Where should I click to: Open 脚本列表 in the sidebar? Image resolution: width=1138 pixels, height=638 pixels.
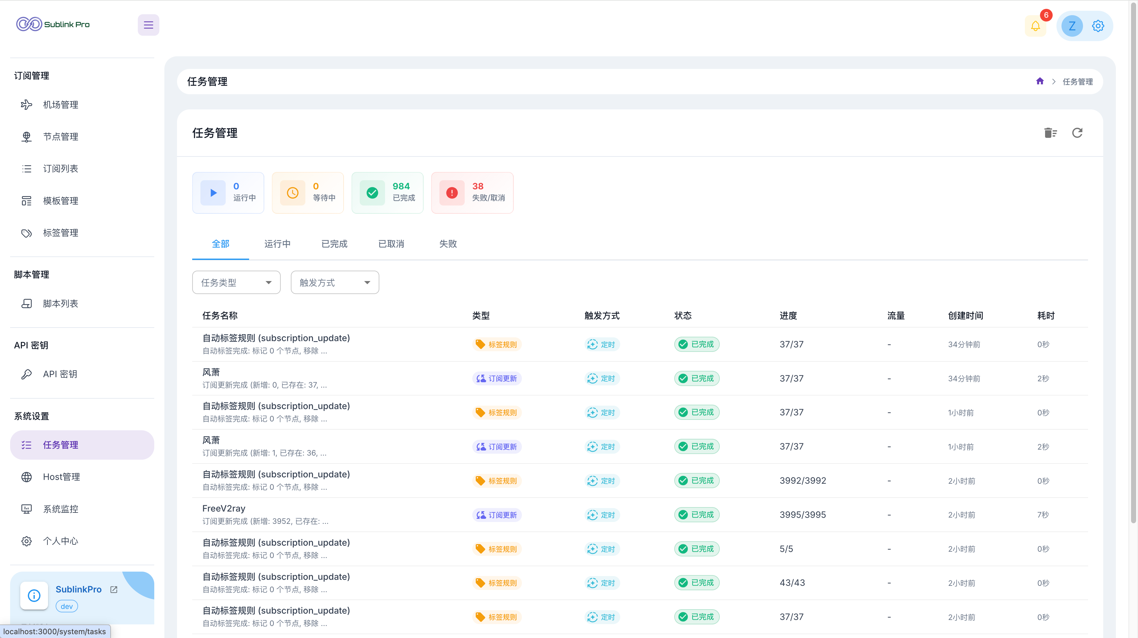(82, 304)
